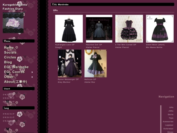177x133 pixels.
Task: Open the Mafouse OP dress photo
Action: [95, 63]
